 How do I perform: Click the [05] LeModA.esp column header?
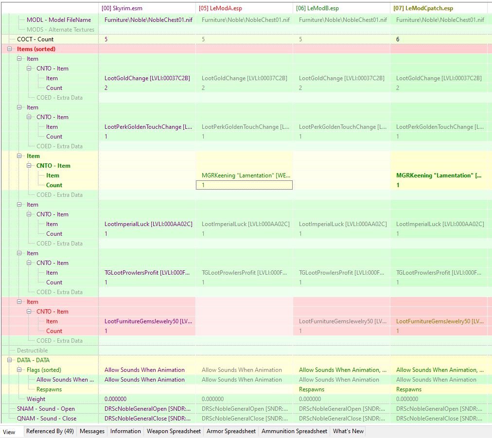[x=244, y=8]
